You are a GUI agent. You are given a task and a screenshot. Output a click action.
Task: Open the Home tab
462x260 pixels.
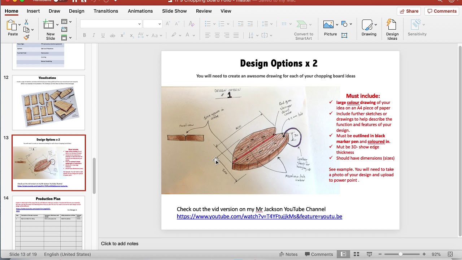click(x=12, y=11)
